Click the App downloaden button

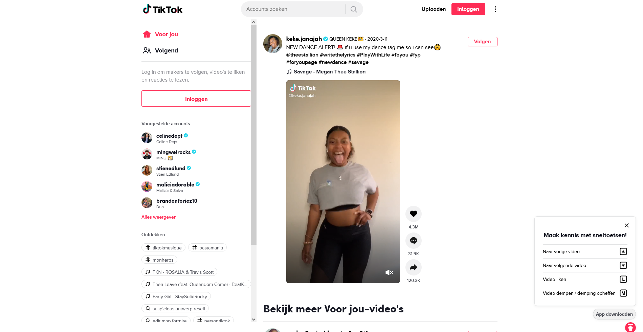[614, 314]
